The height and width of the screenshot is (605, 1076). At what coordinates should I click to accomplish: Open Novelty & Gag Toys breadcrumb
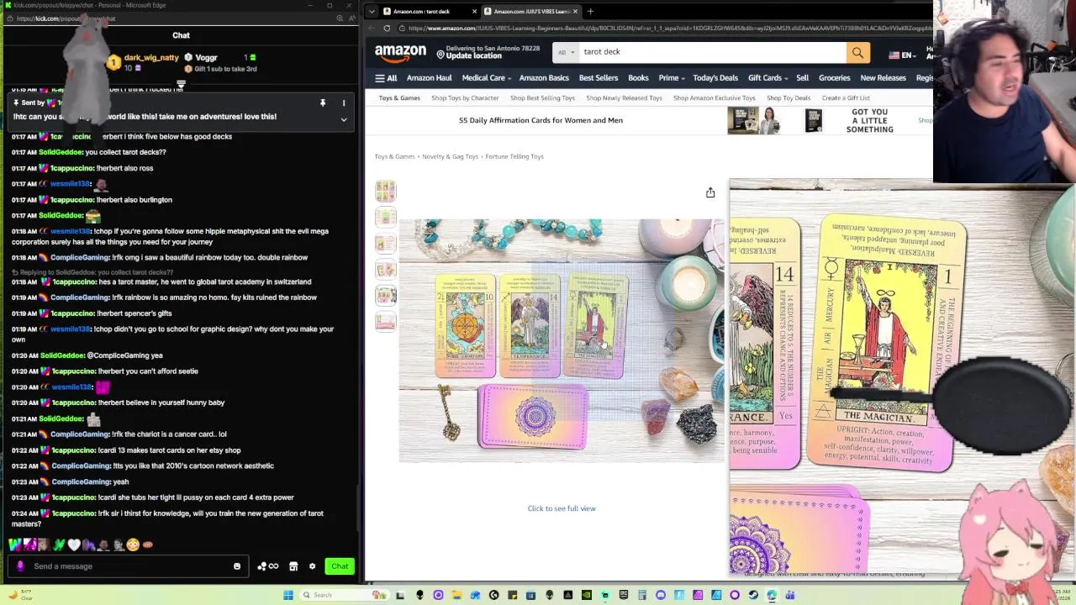[450, 156]
